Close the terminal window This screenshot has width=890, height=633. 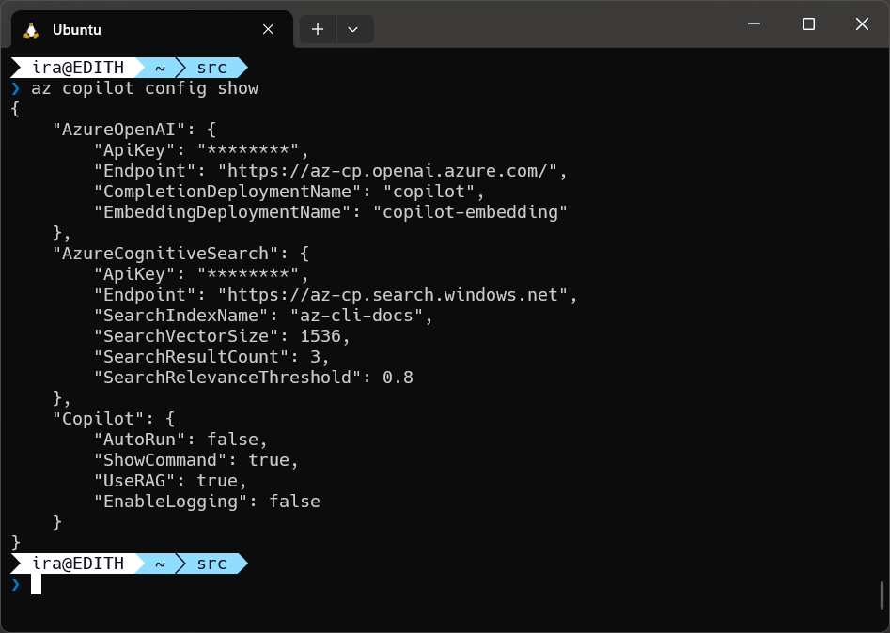pos(862,23)
